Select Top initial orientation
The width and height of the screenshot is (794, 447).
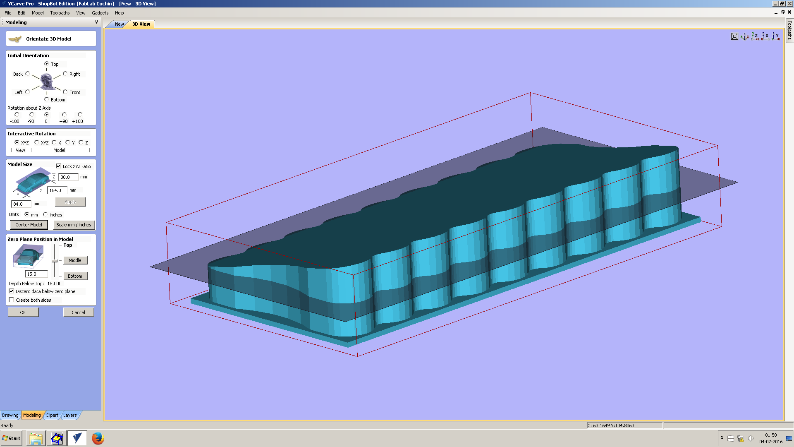(47, 64)
